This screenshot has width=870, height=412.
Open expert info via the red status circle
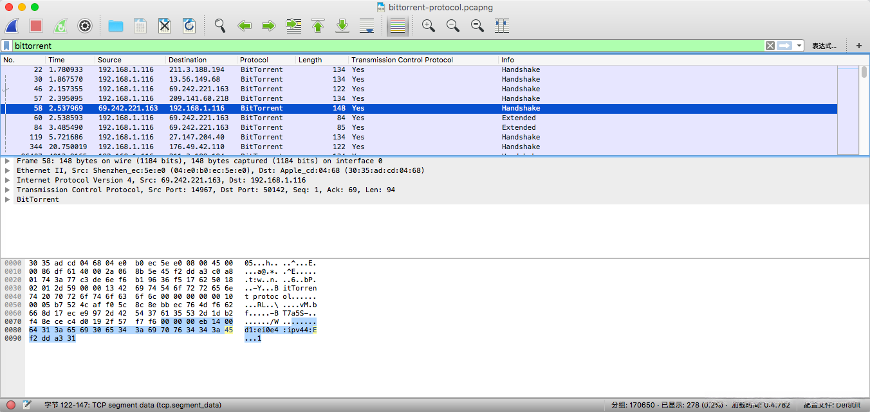coord(11,405)
